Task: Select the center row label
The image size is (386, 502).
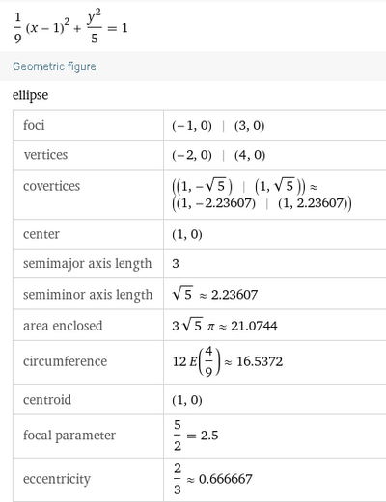Action: [x=41, y=234]
